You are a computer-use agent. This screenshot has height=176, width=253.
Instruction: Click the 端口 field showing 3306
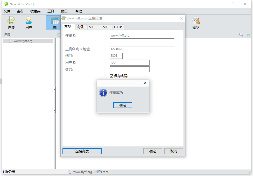point(116,56)
